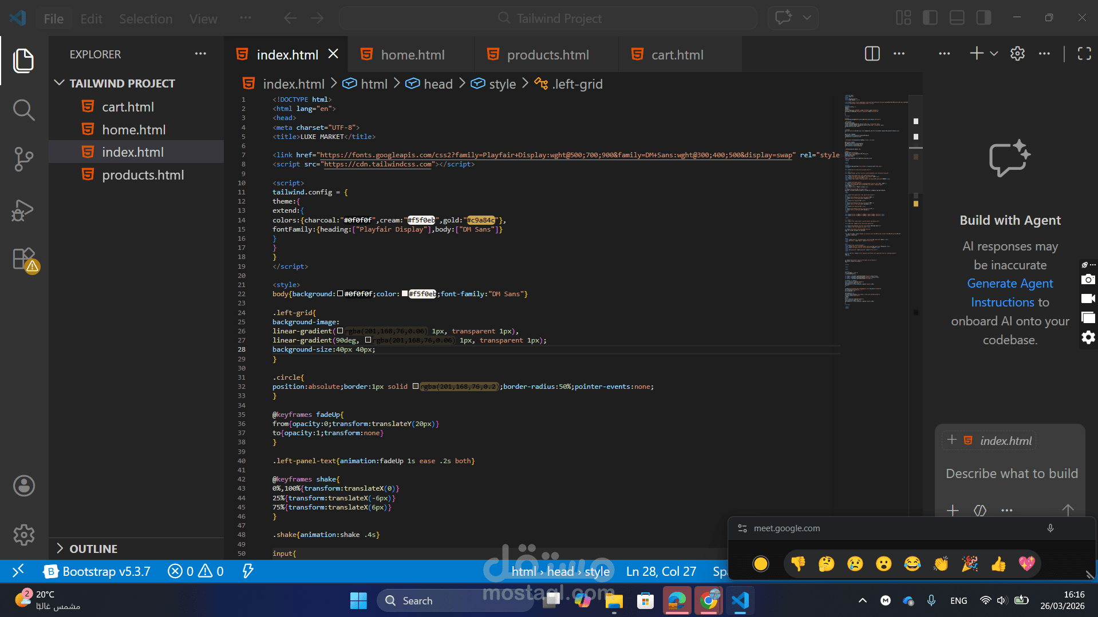Expand the OUTLINE section

tap(93, 549)
